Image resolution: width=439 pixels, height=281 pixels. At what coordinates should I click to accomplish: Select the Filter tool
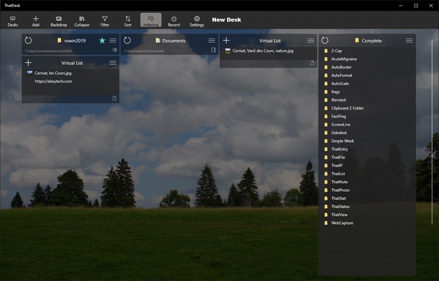[105, 20]
